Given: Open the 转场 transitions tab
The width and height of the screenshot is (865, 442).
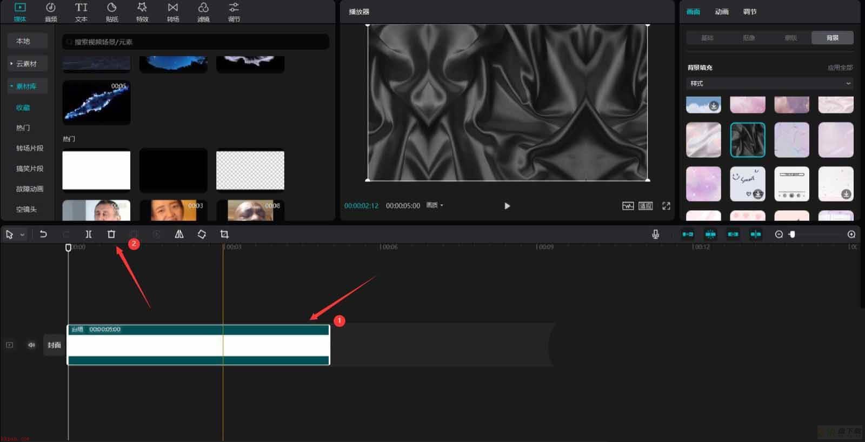Looking at the screenshot, I should point(173,12).
